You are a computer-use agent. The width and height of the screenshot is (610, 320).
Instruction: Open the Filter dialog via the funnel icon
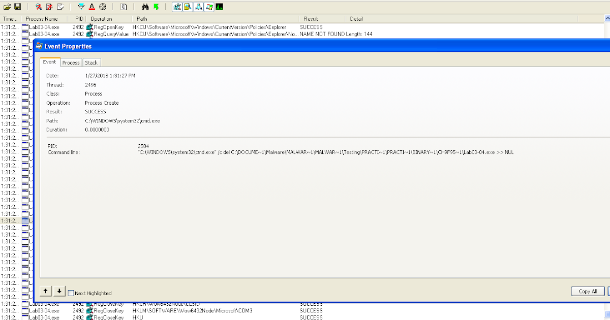tap(81, 7)
